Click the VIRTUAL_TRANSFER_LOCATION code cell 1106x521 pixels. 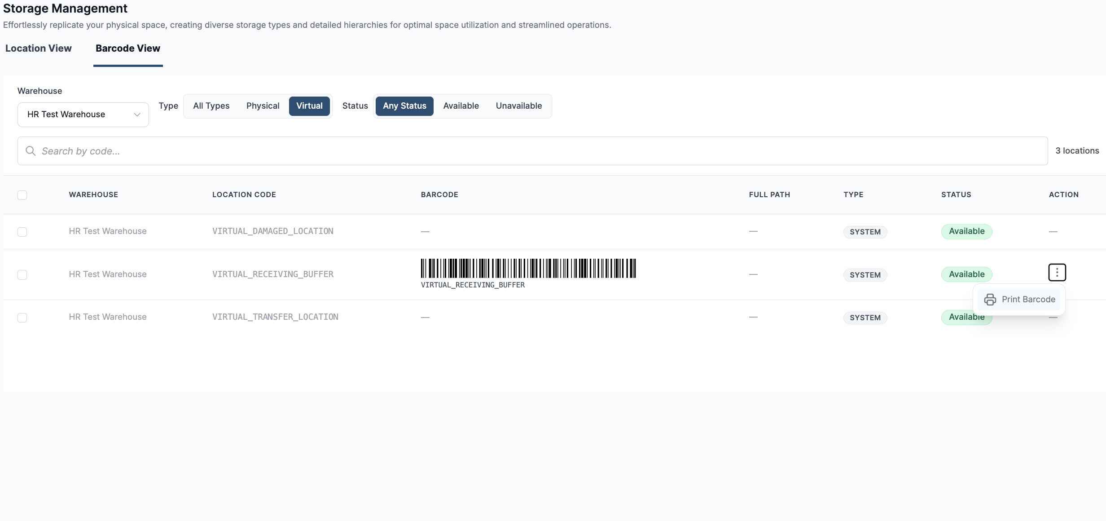coord(275,317)
